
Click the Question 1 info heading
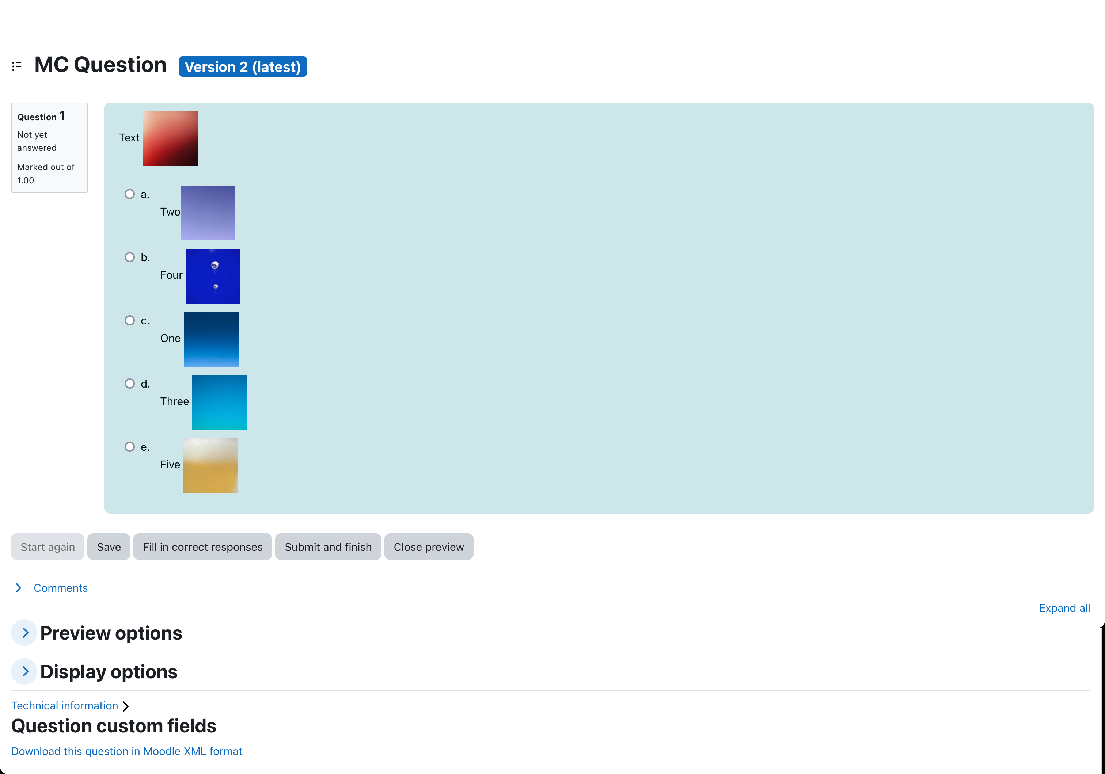[x=41, y=117]
